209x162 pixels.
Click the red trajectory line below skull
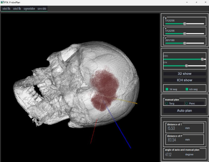[94, 132]
